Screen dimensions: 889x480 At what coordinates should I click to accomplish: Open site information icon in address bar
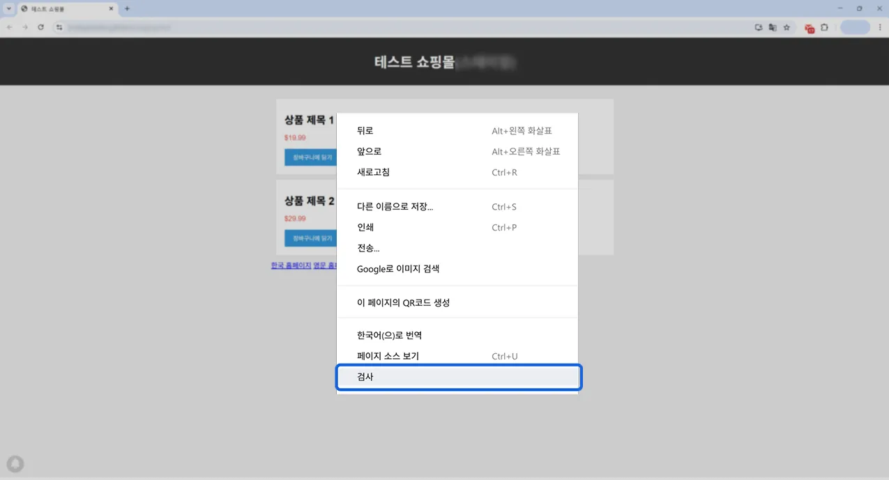click(x=59, y=27)
